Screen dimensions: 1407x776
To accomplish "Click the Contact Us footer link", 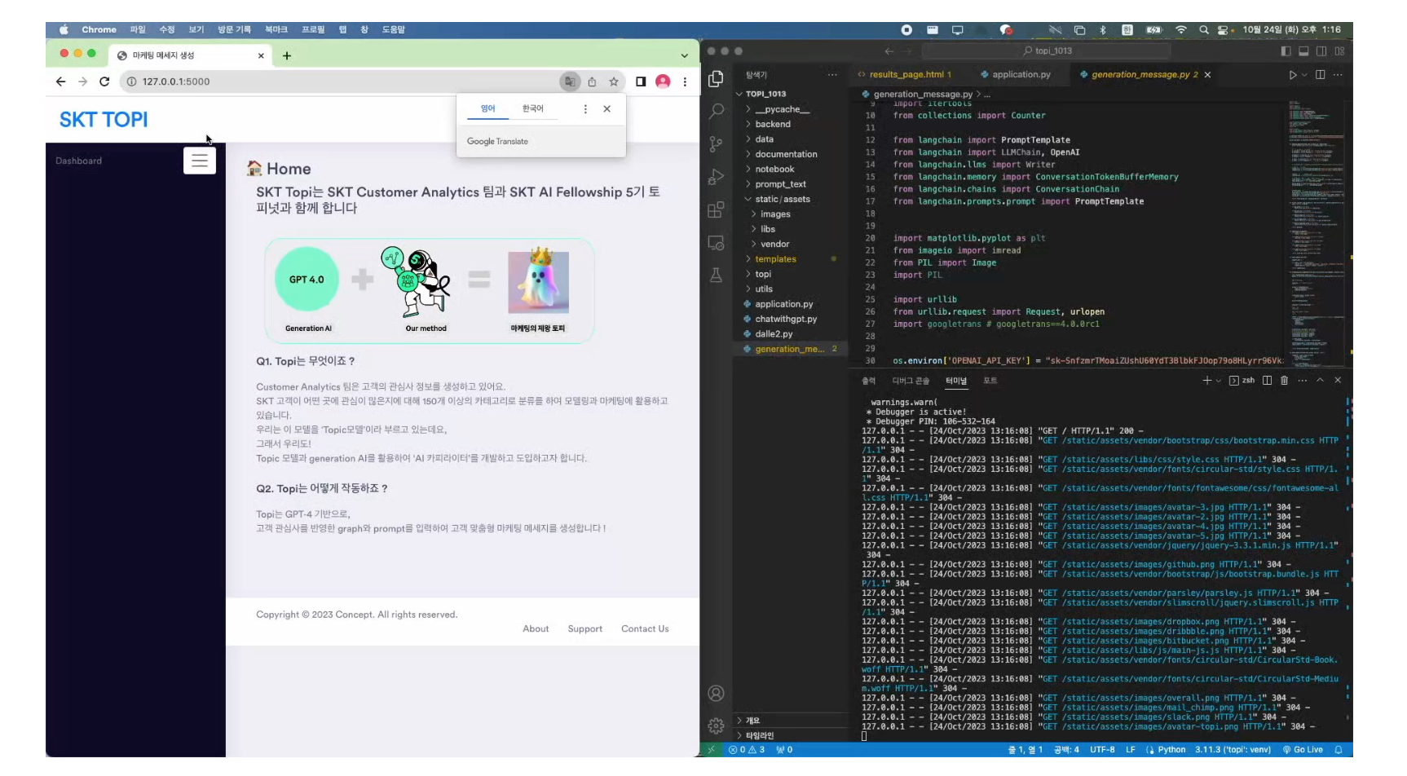I will [645, 629].
